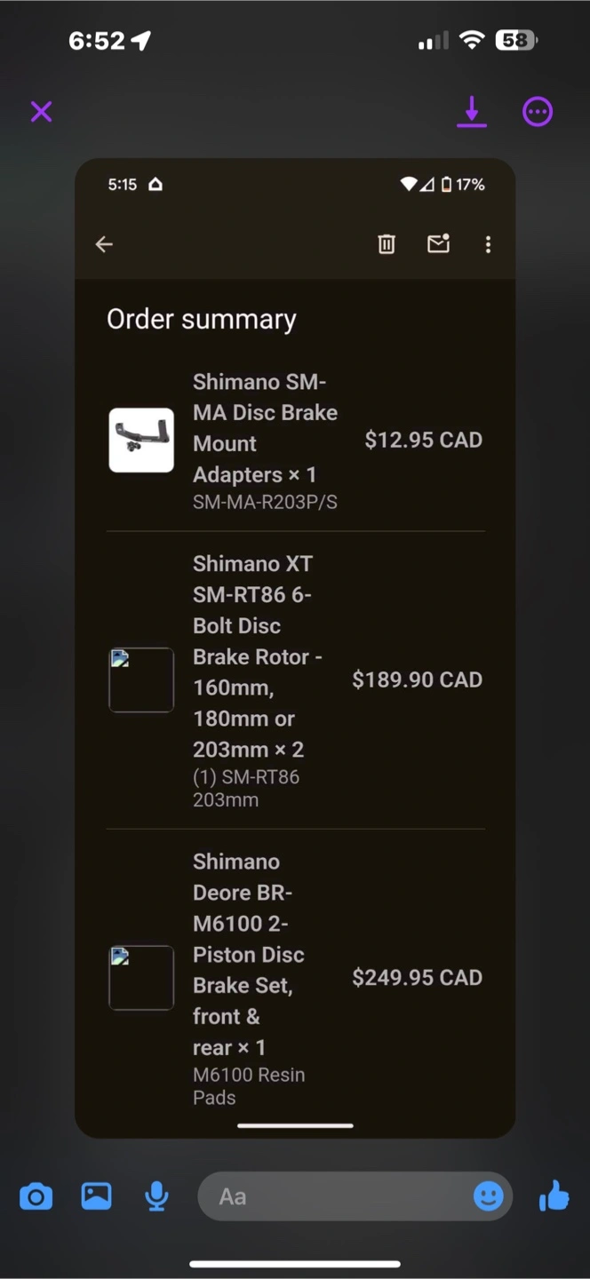This screenshot has width=590, height=1279.
Task: Tap the microphone voice message icon
Action: tap(156, 1196)
